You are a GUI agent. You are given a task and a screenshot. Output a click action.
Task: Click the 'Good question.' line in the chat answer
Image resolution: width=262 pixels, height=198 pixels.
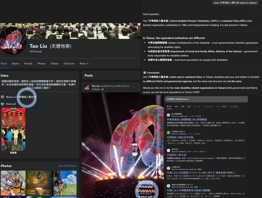(x=151, y=14)
